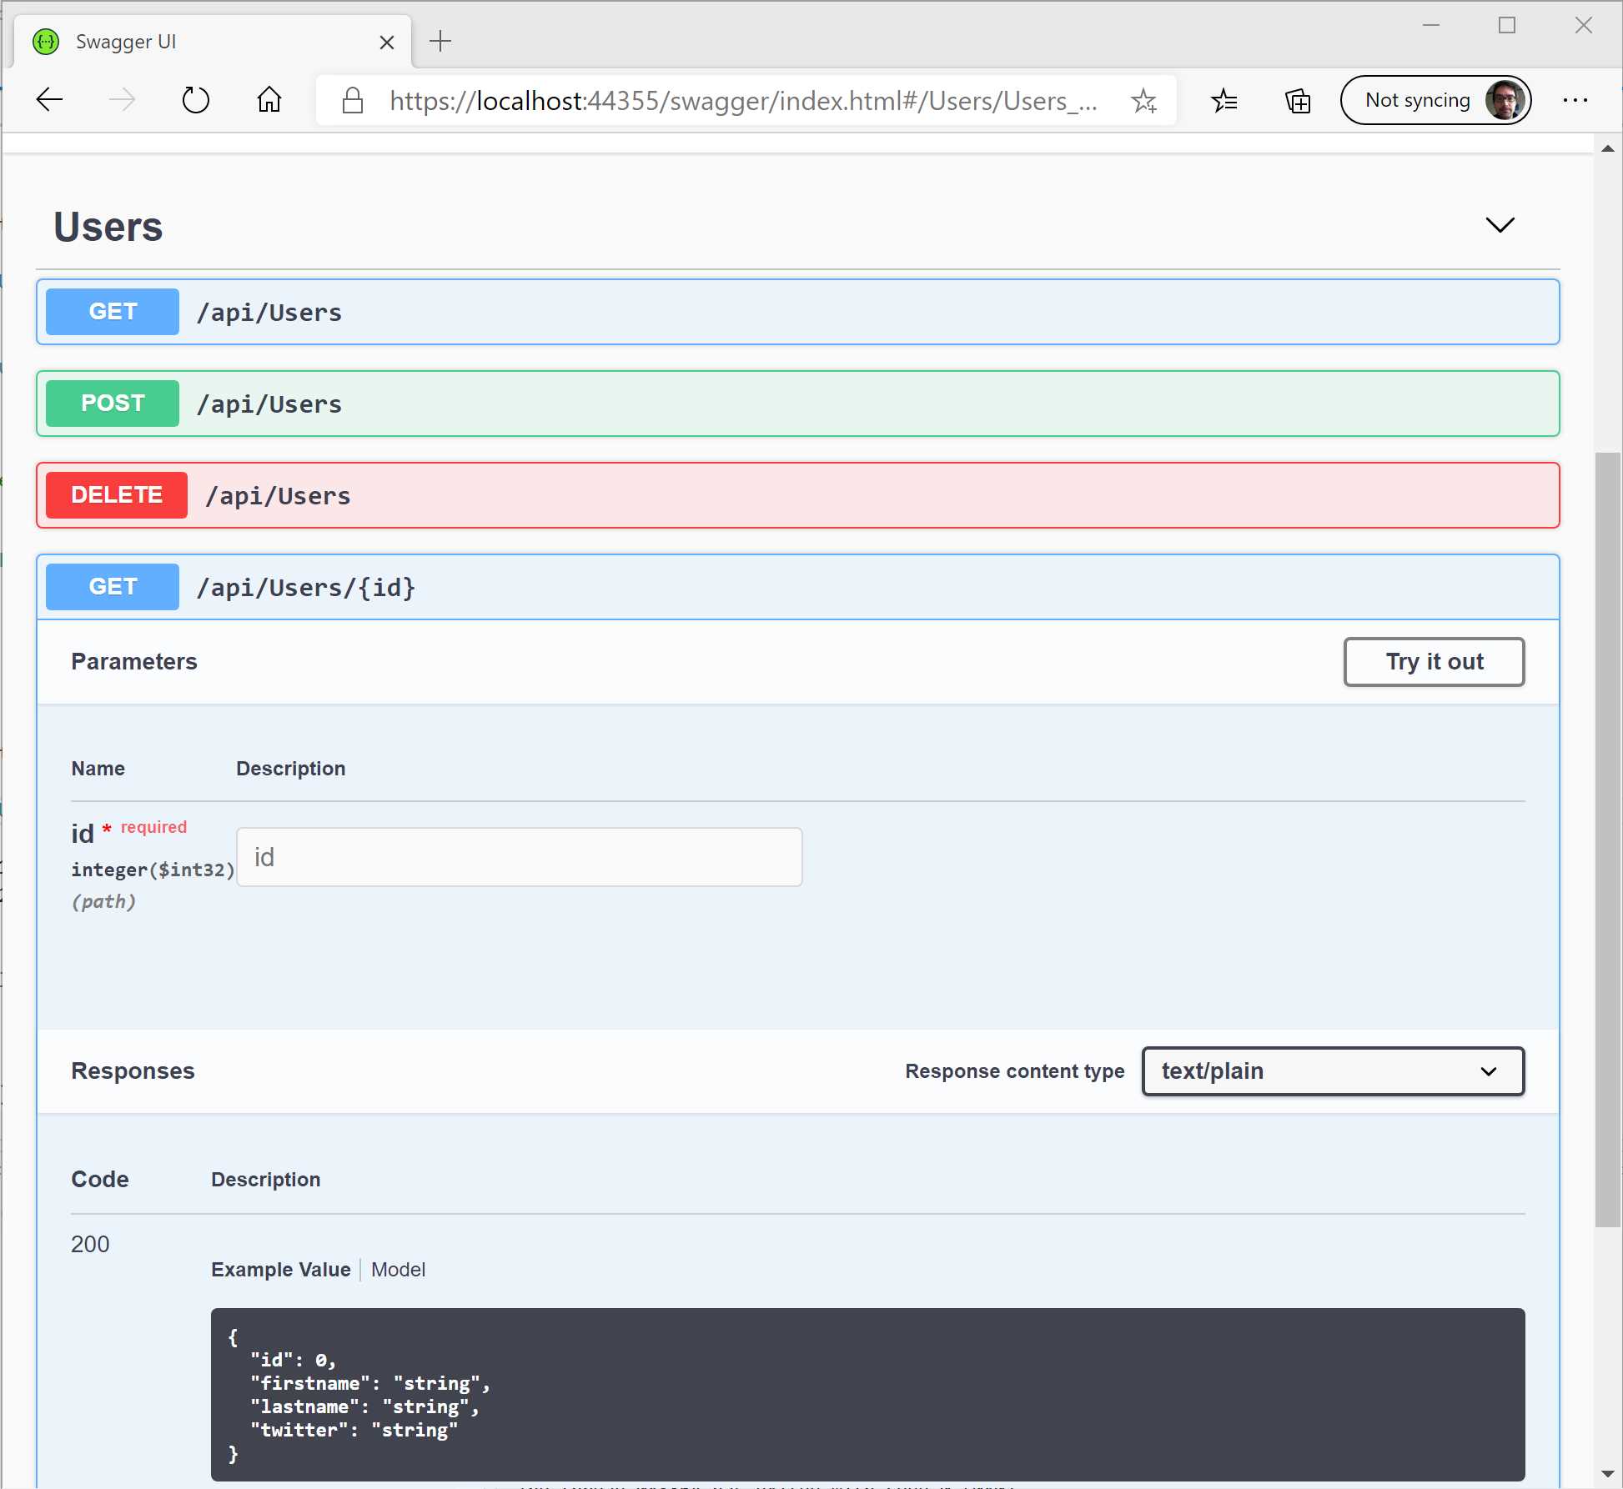Open the Response content type dropdown
The height and width of the screenshot is (1489, 1623).
click(x=1332, y=1071)
